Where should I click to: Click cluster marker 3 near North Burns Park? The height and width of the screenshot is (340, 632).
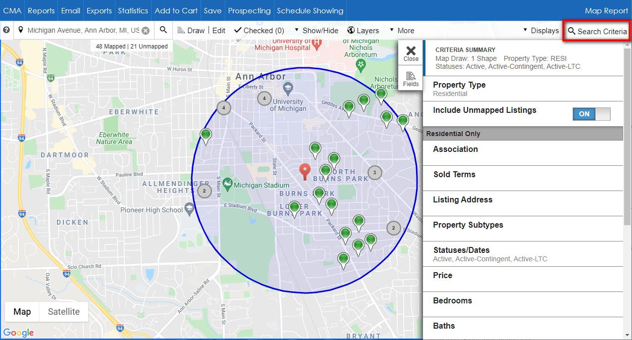[375, 173]
